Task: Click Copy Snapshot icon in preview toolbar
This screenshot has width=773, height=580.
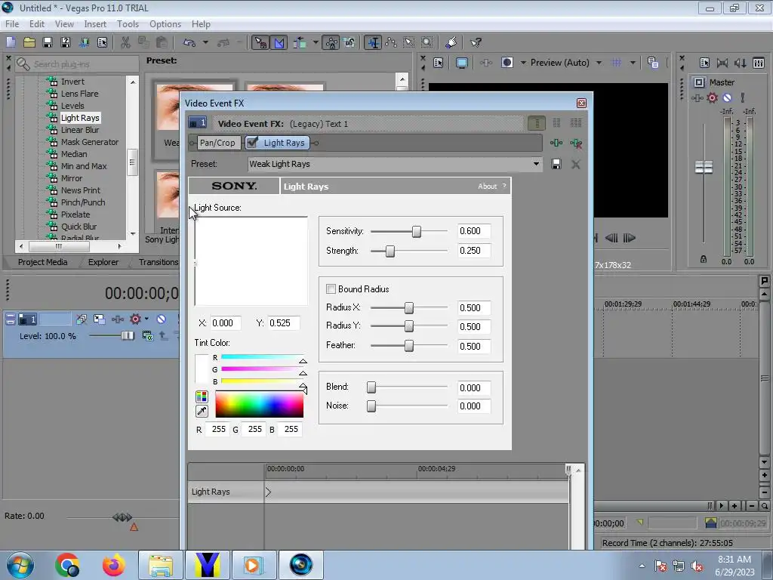Action: tap(653, 63)
